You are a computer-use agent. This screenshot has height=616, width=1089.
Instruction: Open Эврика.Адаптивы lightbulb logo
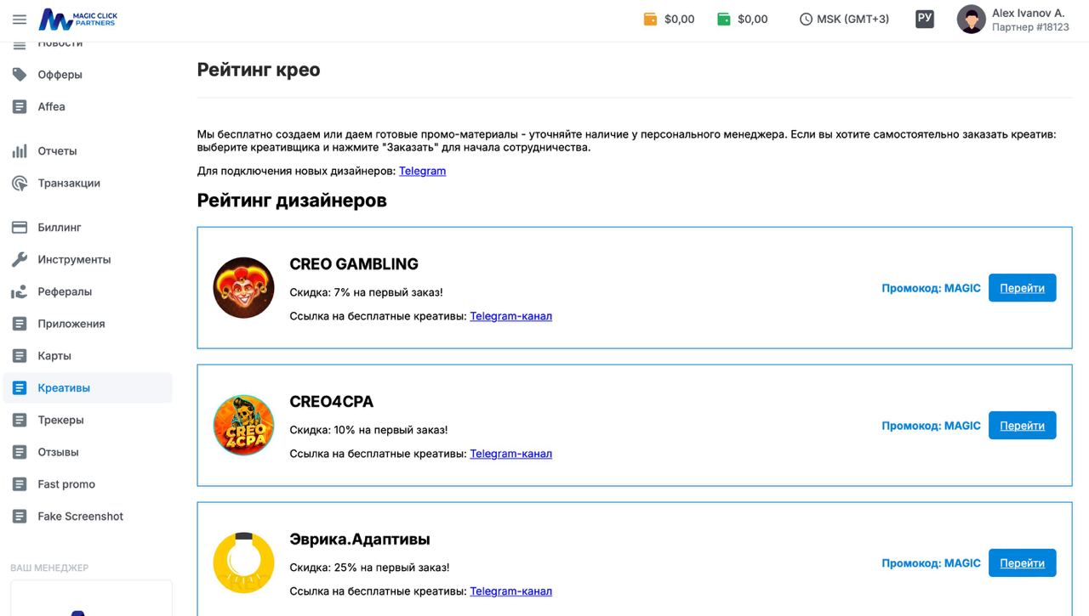click(243, 563)
